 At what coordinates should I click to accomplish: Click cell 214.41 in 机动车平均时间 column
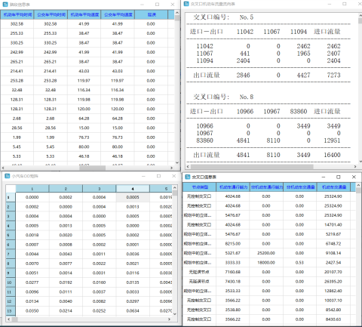tap(17, 71)
